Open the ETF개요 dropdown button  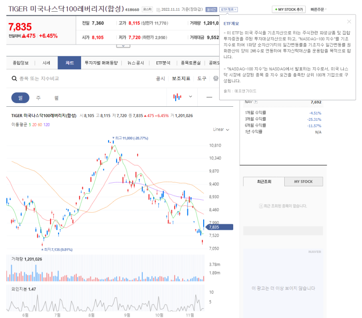pos(229,9)
